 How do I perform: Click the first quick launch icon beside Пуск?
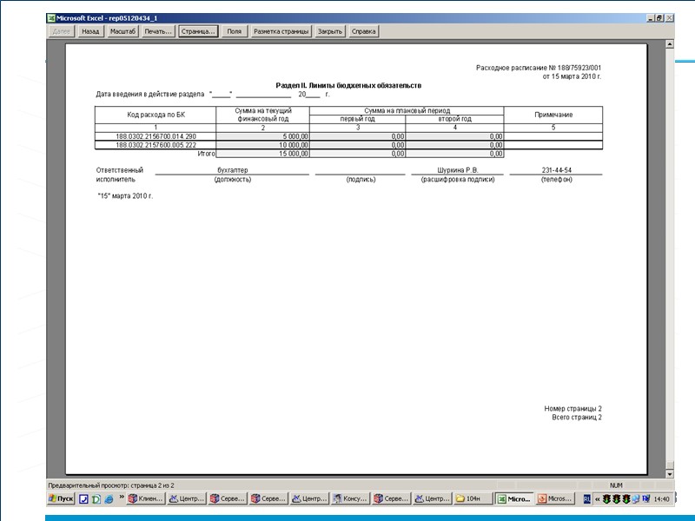[83, 498]
